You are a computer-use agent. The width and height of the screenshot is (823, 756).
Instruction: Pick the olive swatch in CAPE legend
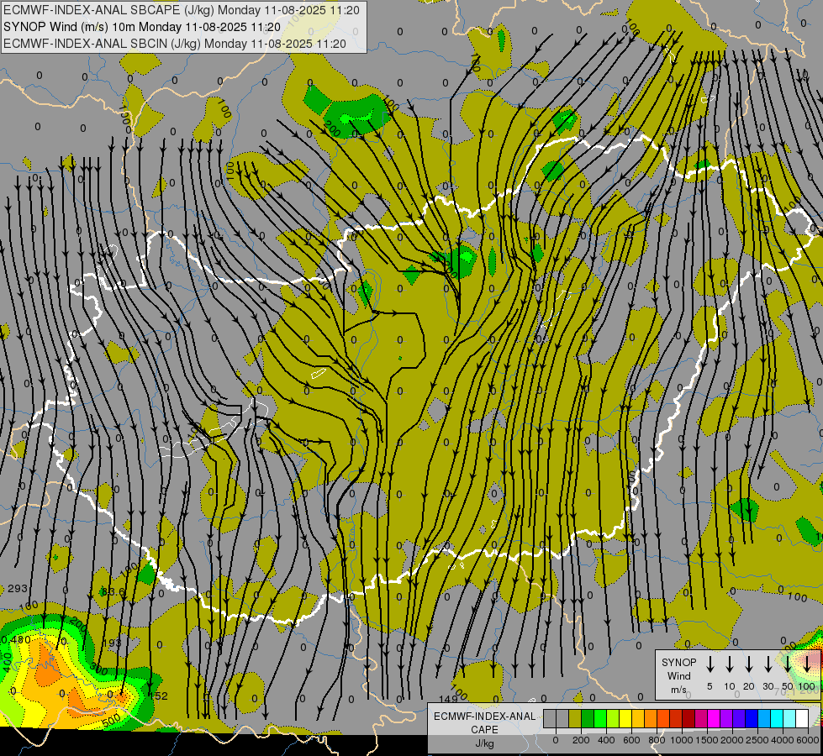[575, 719]
